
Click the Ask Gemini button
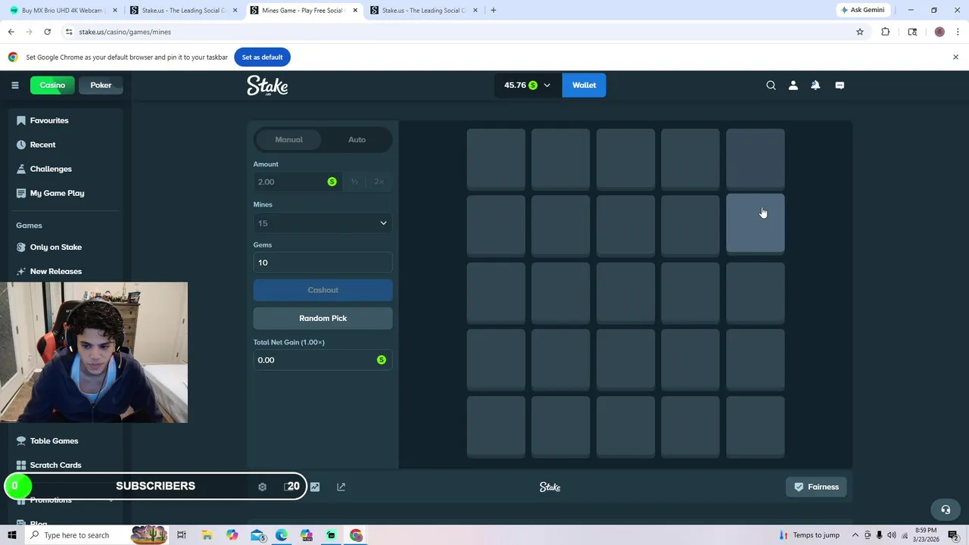862,10
